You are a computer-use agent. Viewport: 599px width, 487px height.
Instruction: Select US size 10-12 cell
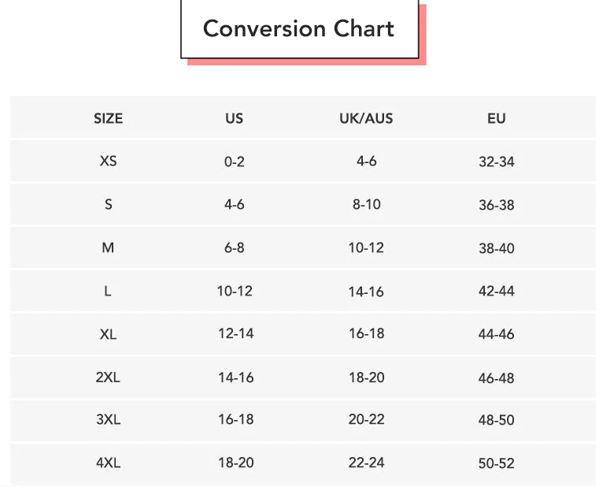(235, 292)
